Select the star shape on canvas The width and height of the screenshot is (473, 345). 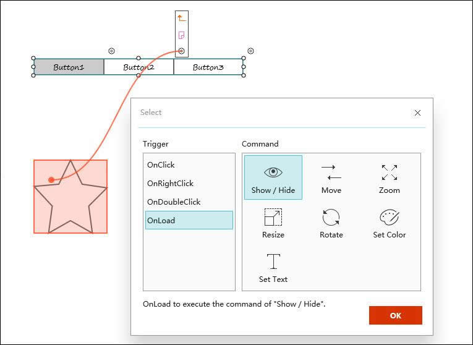(x=70, y=197)
